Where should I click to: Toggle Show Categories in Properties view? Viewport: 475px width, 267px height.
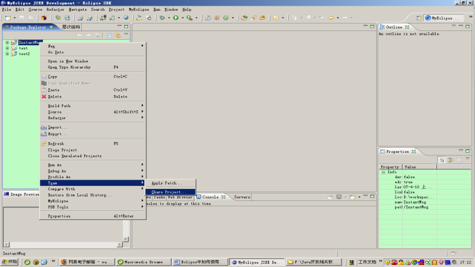click(442, 160)
